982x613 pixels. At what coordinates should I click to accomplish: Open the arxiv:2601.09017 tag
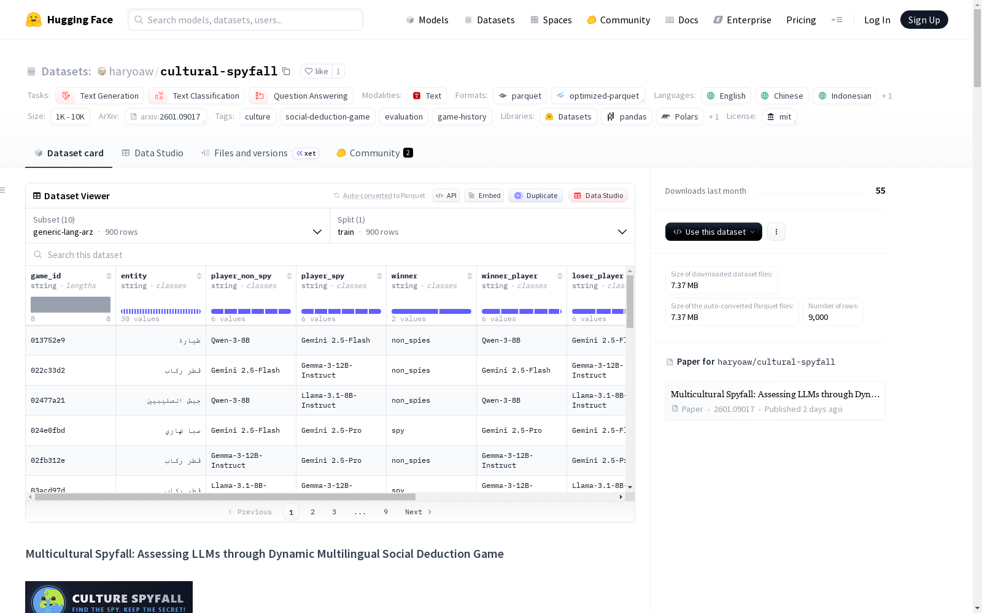click(165, 116)
